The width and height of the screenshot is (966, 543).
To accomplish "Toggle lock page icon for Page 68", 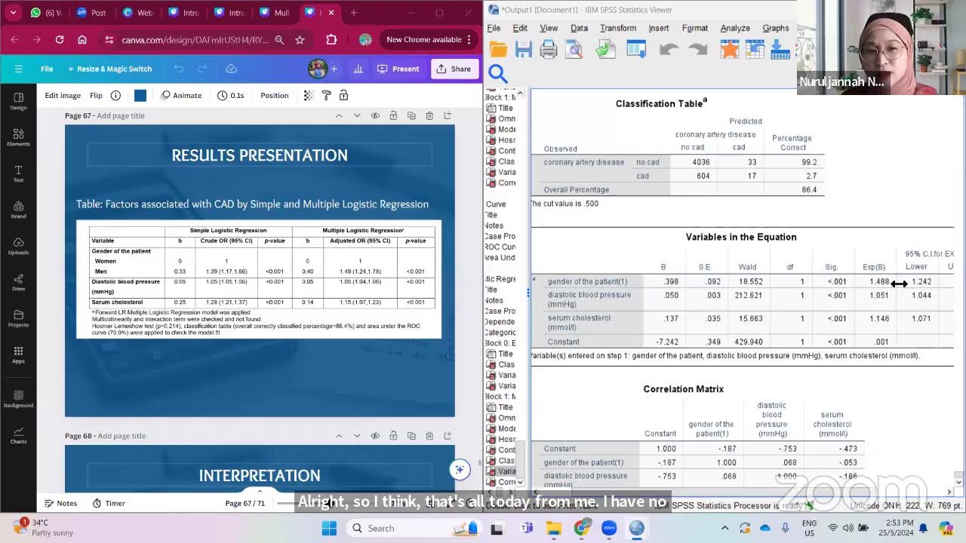I will [393, 436].
